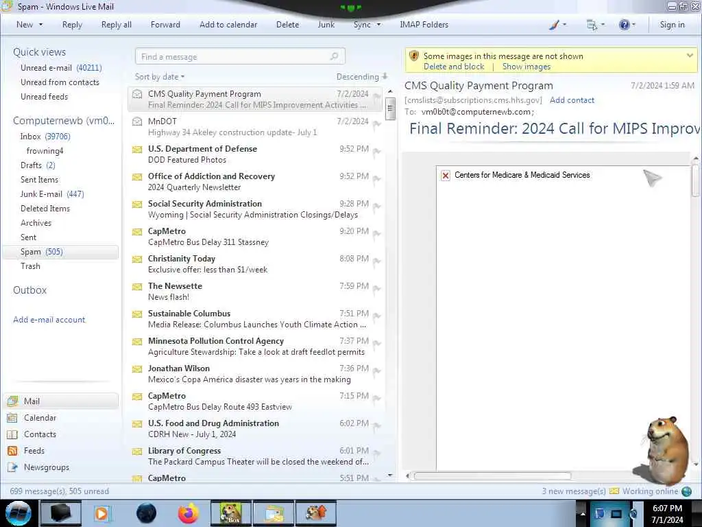Flag the U.S. Food and Drug Administration message
The width and height of the screenshot is (702, 527).
click(377, 427)
